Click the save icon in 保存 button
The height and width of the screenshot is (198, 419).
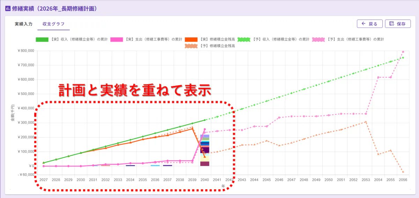point(391,24)
